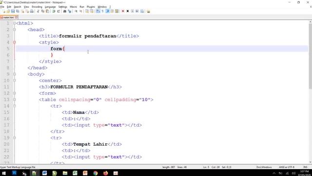Toggle INS insert mode in status bar
312x176 pixels.
[305, 167]
